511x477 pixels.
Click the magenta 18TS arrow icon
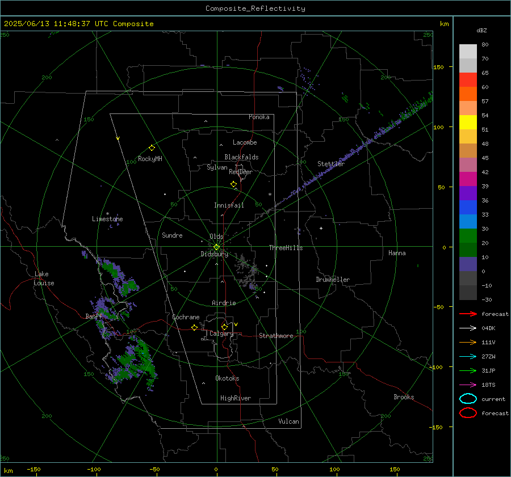coord(468,385)
